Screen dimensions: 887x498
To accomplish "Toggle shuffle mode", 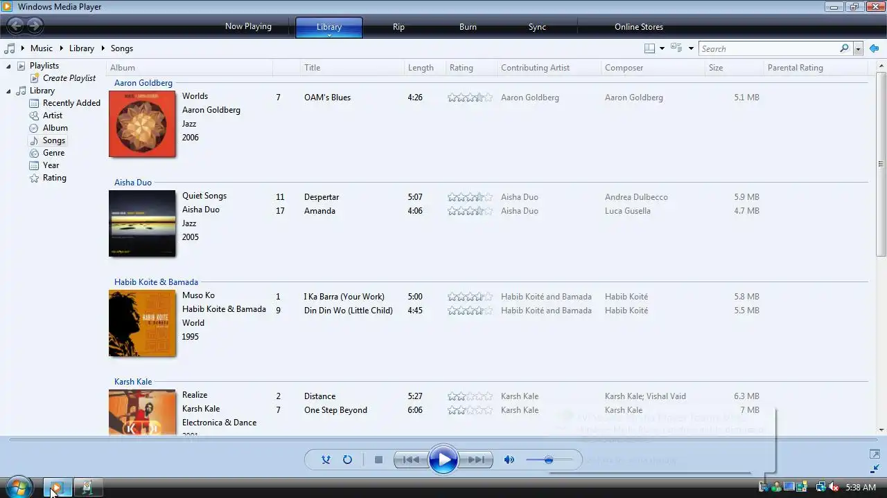I will pos(326,460).
